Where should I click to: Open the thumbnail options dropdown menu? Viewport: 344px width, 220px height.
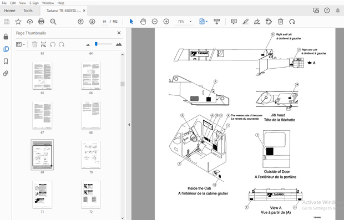(x=21, y=44)
